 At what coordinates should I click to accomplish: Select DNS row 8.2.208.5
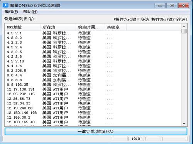pos(93,71)
